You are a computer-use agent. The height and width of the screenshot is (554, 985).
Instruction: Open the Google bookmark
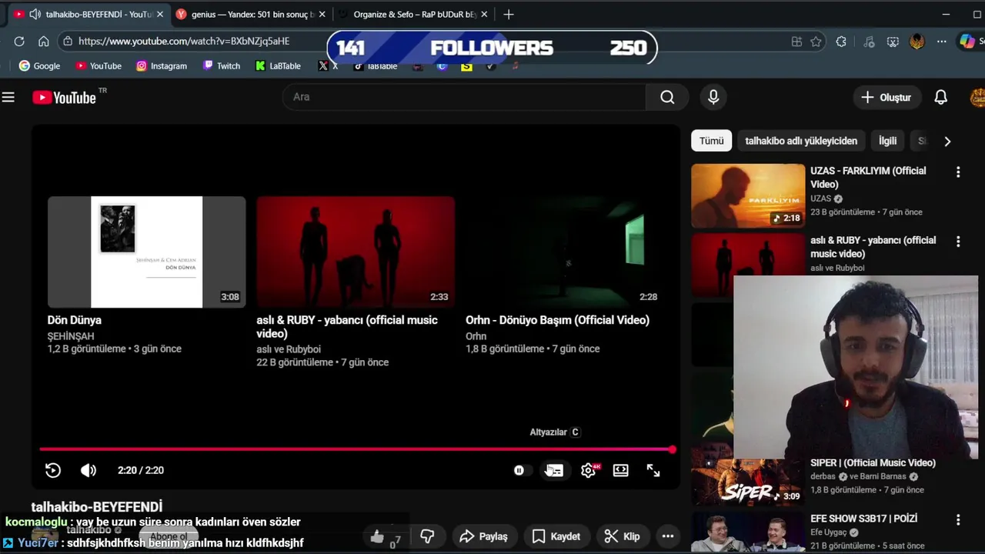pyautogui.click(x=39, y=66)
